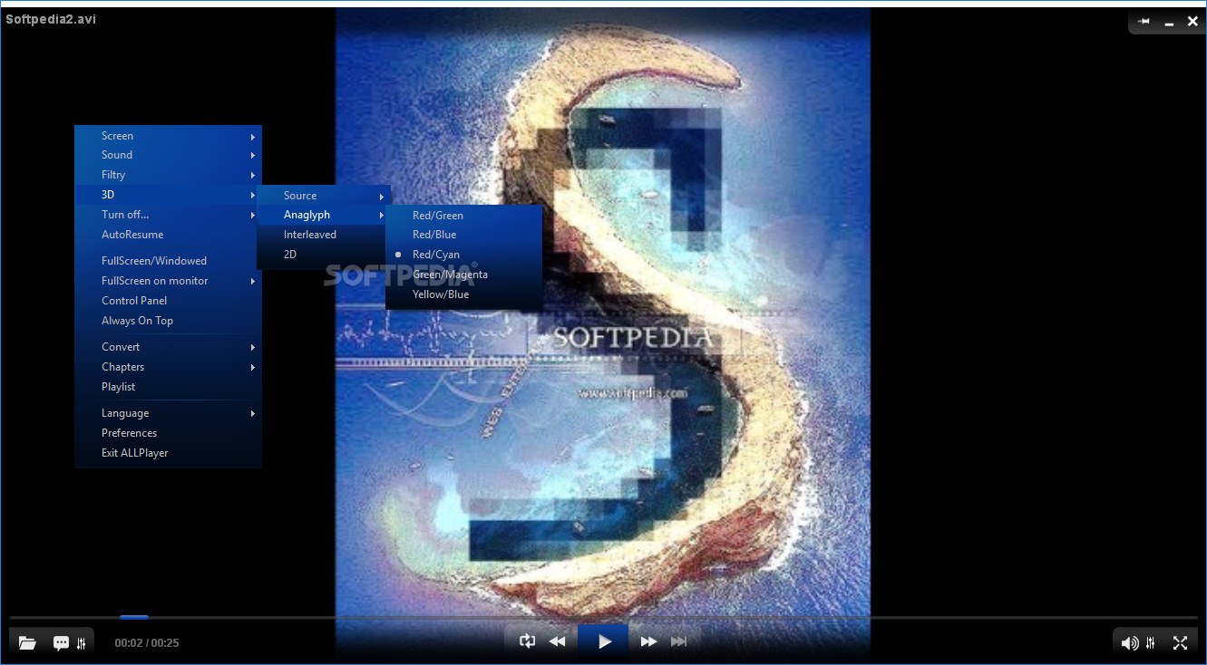
Task: Toggle AutoResume option
Action: click(168, 235)
